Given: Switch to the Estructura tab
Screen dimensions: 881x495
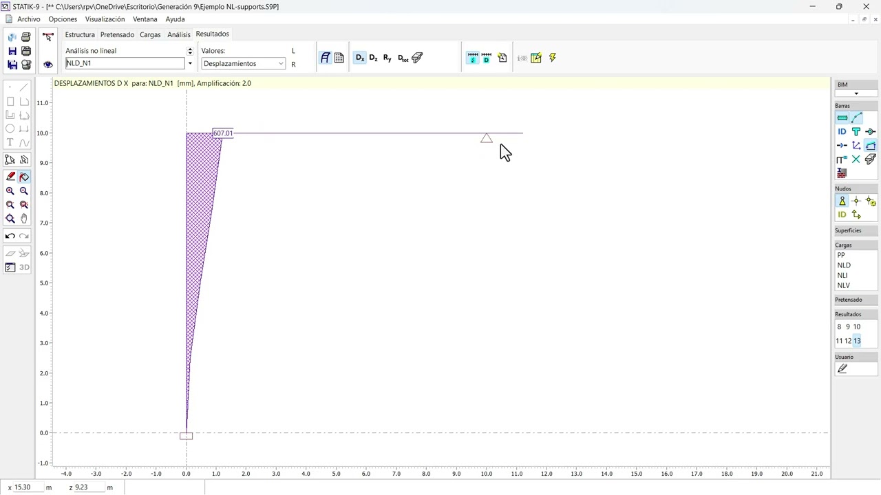Looking at the screenshot, I should click(x=80, y=34).
